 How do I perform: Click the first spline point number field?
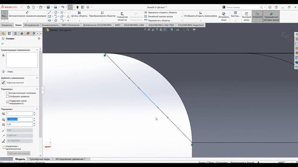pyautogui.click(x=20, y=114)
